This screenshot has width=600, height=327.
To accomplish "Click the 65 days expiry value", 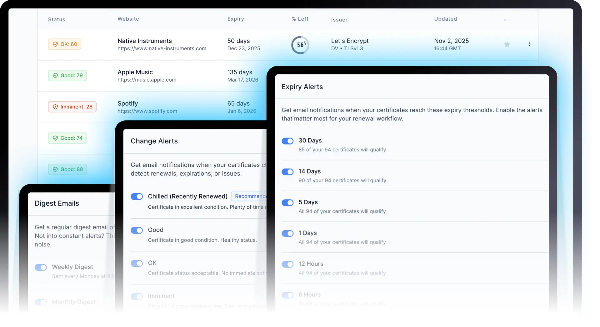I will tap(238, 103).
